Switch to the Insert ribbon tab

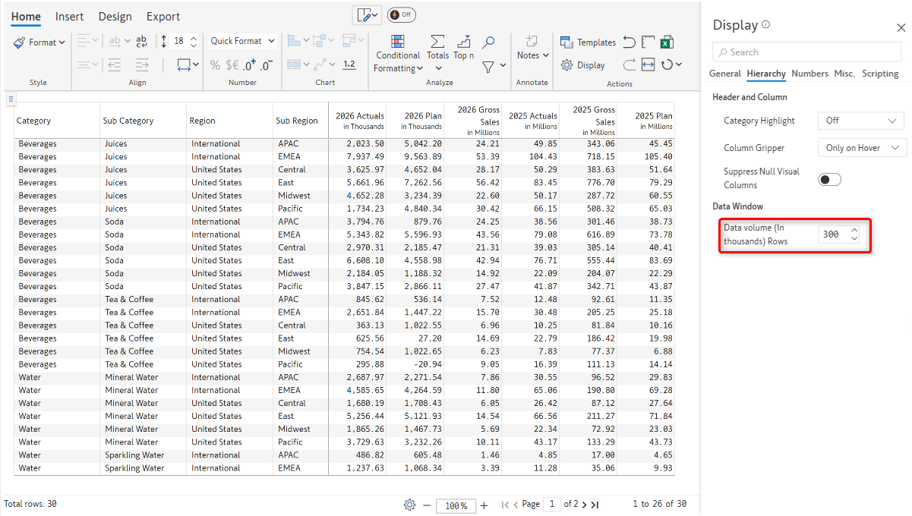tap(69, 17)
